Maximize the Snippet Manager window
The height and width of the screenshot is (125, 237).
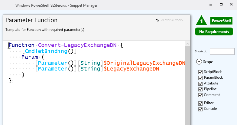221,4
